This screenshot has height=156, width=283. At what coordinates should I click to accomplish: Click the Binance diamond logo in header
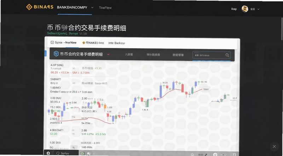point(29,7)
